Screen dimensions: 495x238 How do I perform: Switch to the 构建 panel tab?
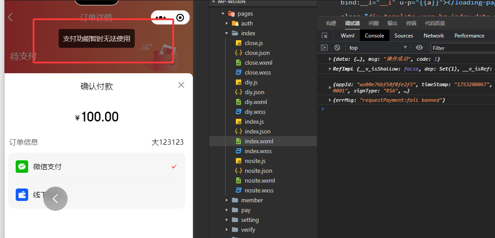click(x=331, y=23)
